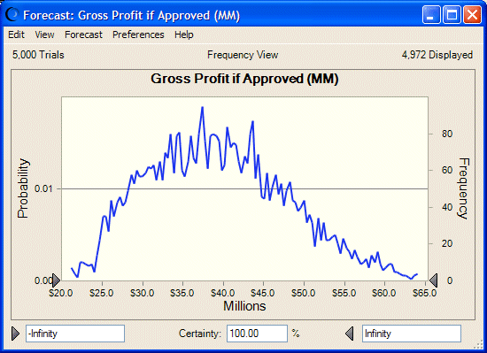Open the Edit menu
Image resolution: width=487 pixels, height=353 pixels.
click(x=16, y=35)
